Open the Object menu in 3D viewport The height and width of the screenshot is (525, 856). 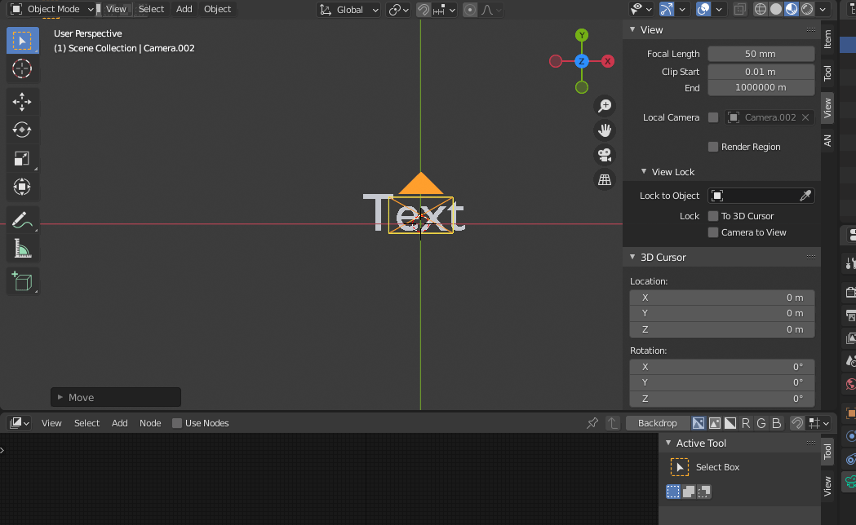pos(217,9)
